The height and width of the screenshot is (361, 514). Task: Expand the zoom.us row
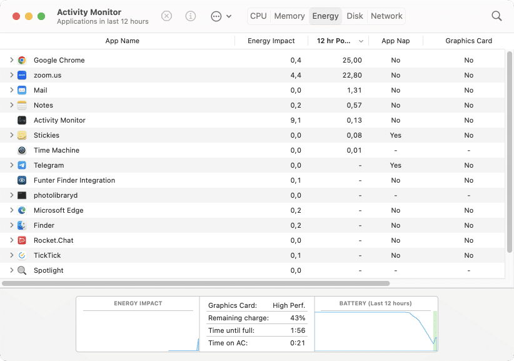pos(11,75)
